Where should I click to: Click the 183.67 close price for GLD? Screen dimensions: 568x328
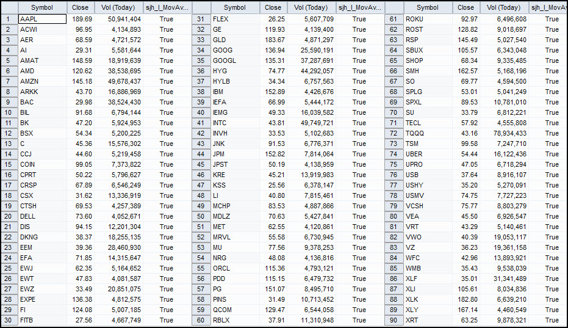click(x=273, y=40)
